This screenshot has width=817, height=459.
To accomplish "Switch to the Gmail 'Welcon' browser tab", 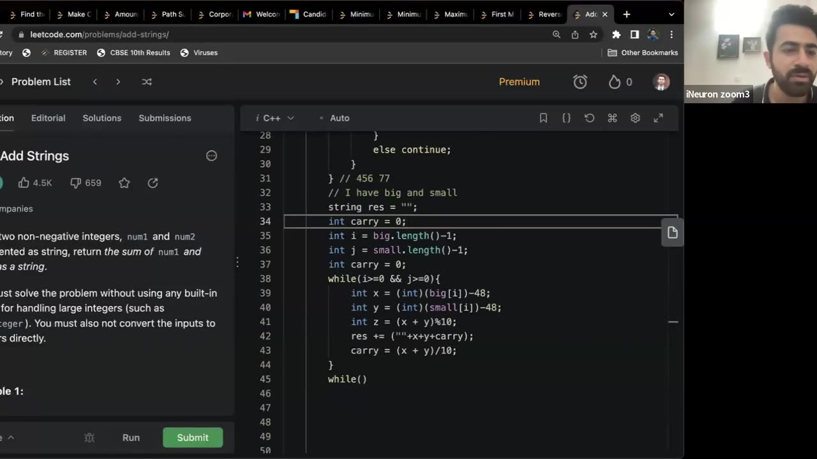I will (262, 14).
